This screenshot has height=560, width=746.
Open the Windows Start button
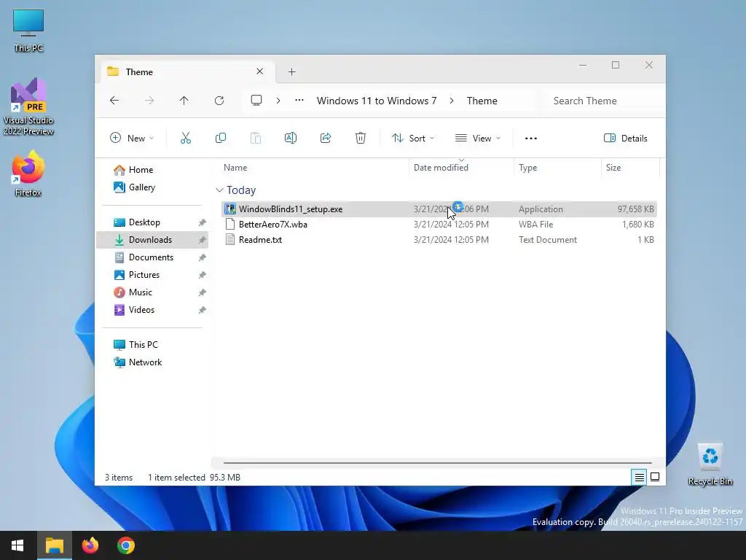pos(17,545)
